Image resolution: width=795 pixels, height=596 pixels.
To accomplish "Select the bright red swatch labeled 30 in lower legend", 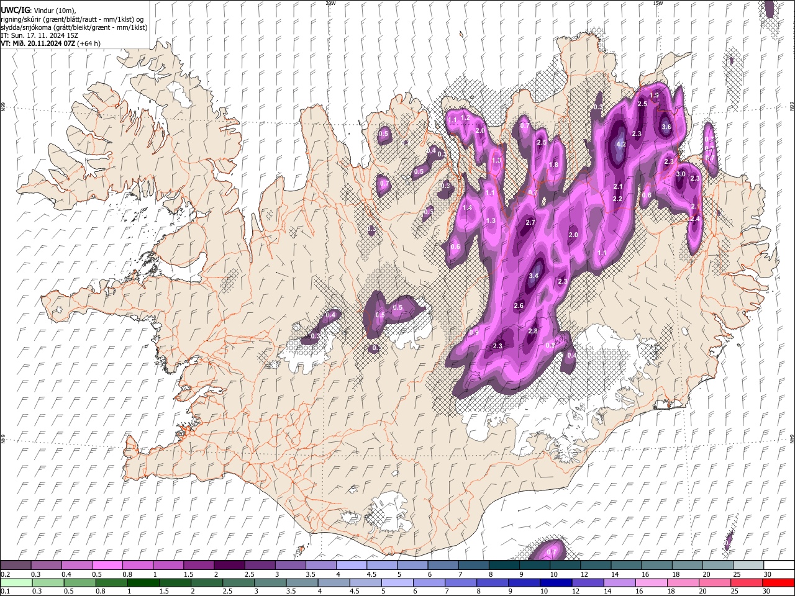I will (x=778, y=583).
